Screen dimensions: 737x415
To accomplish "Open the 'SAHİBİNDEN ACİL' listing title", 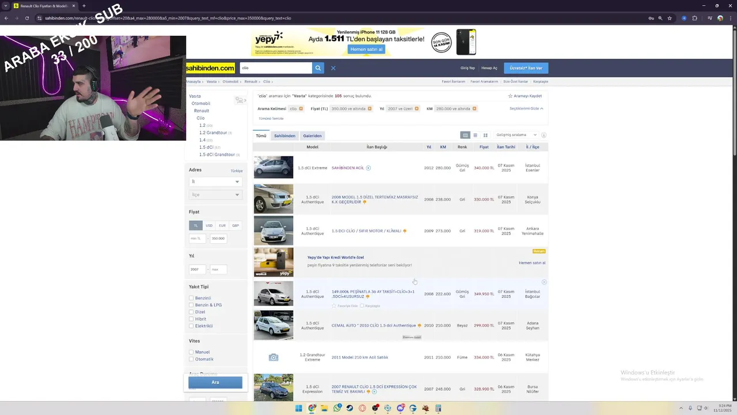I will click(348, 168).
